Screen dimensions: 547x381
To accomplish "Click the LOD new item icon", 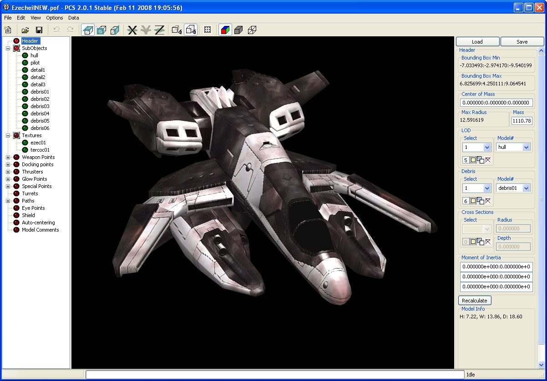I will pos(473,160).
